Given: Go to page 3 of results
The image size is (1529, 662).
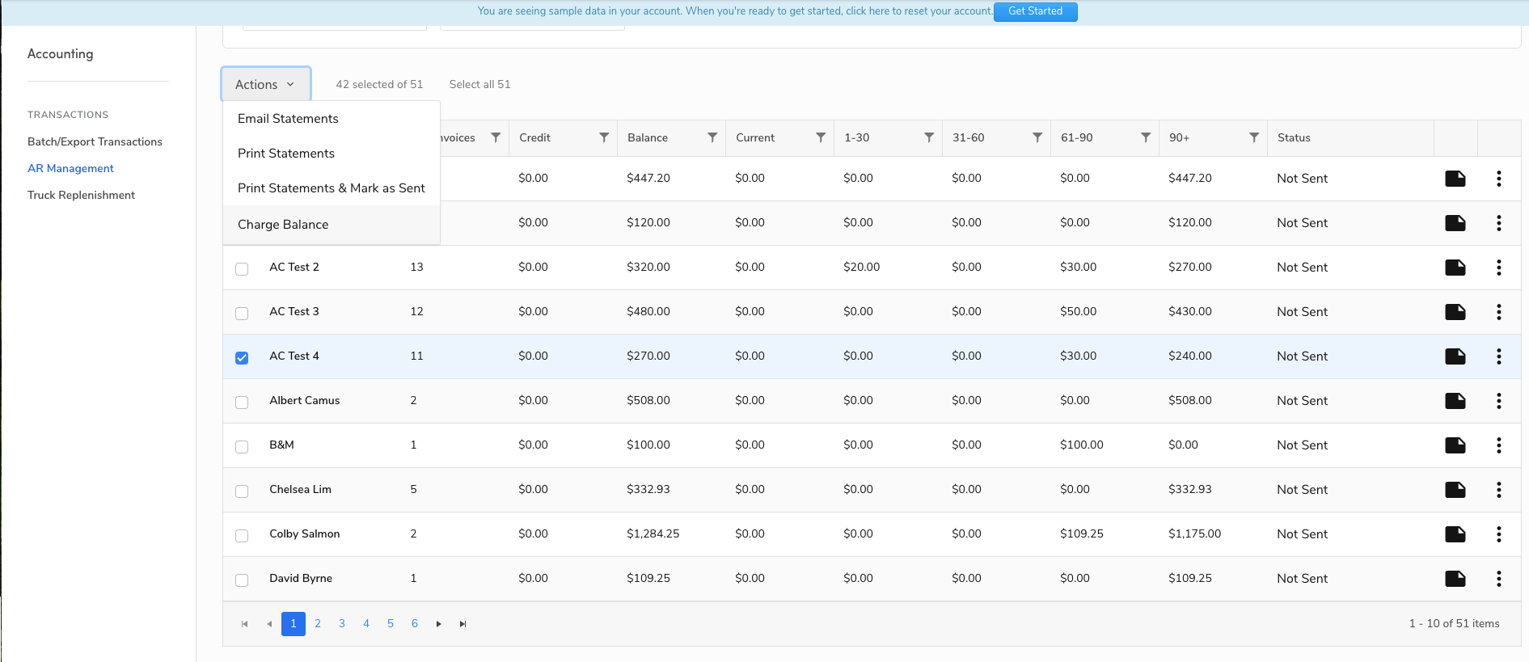Looking at the screenshot, I should pos(342,624).
